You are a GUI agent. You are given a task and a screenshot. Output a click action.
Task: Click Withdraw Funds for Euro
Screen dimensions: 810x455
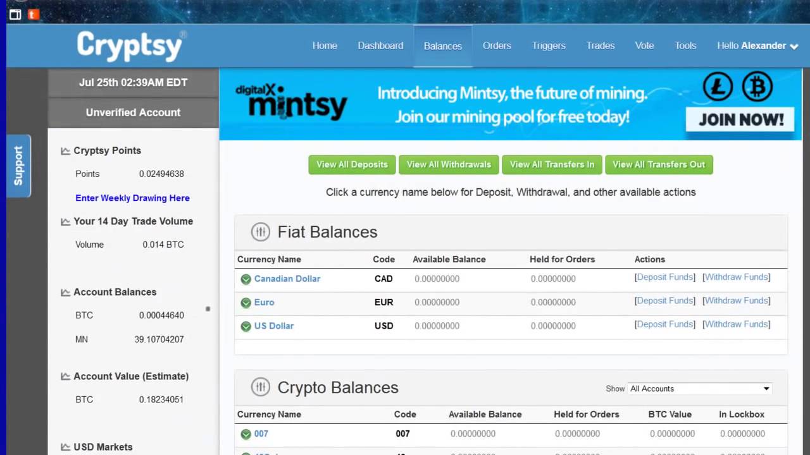click(736, 301)
